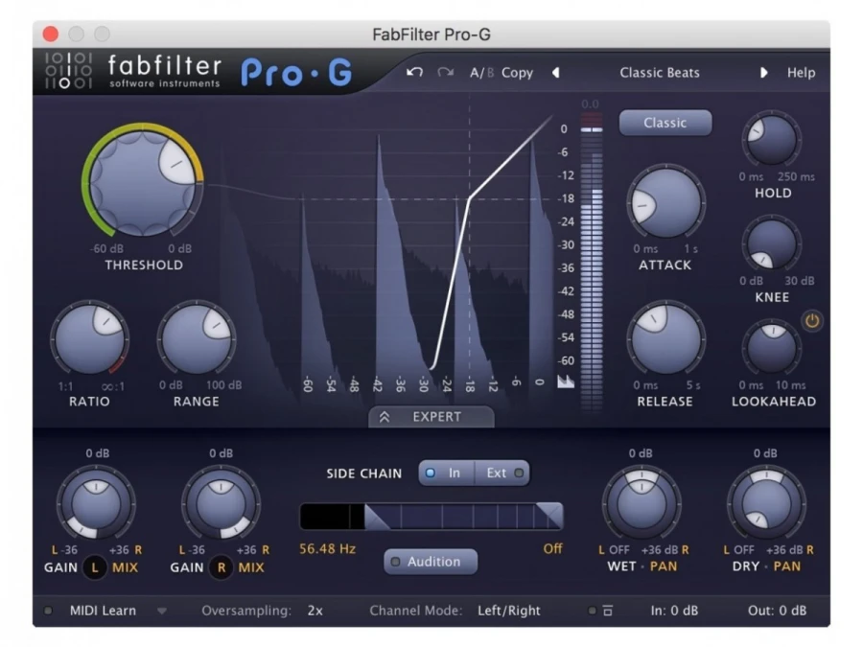
Task: Click the LOOKAHEAD label
Action: (773, 402)
